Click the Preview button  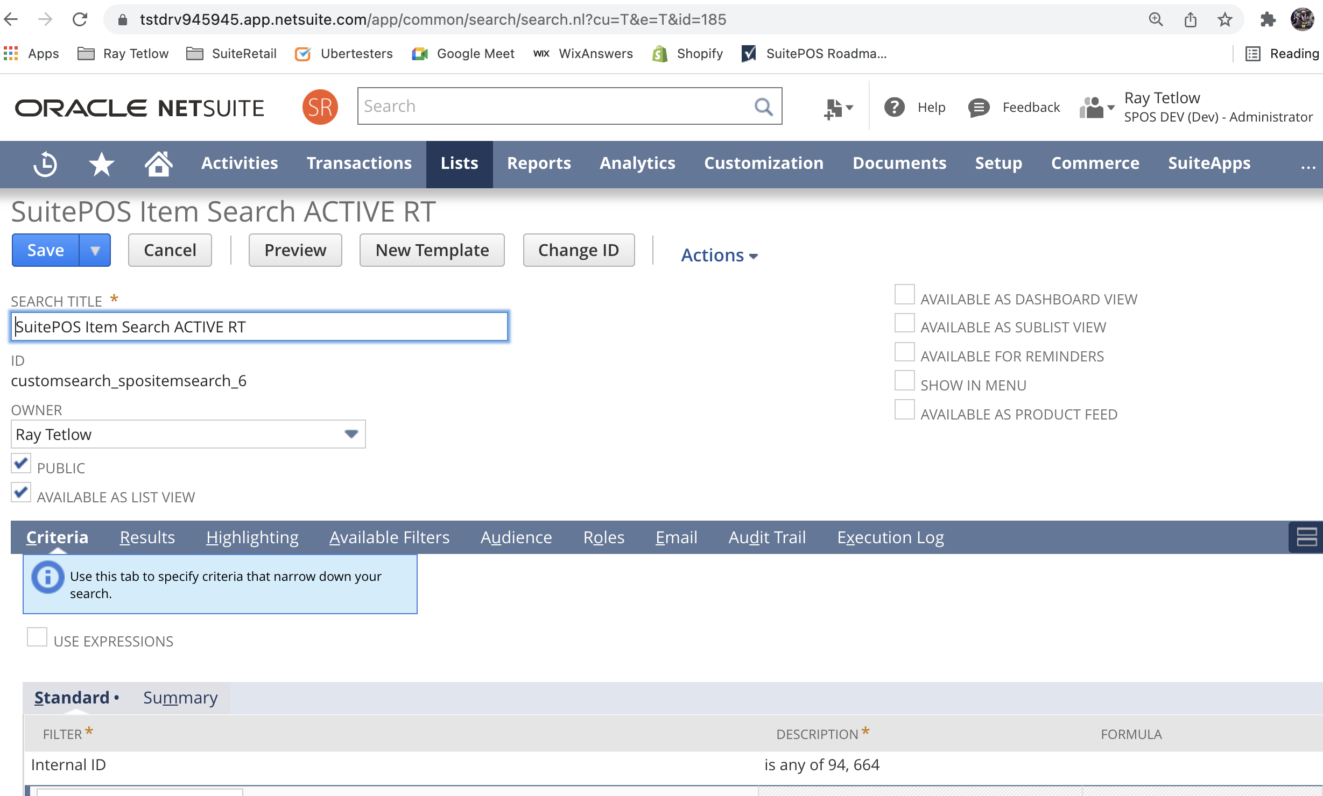(x=295, y=250)
